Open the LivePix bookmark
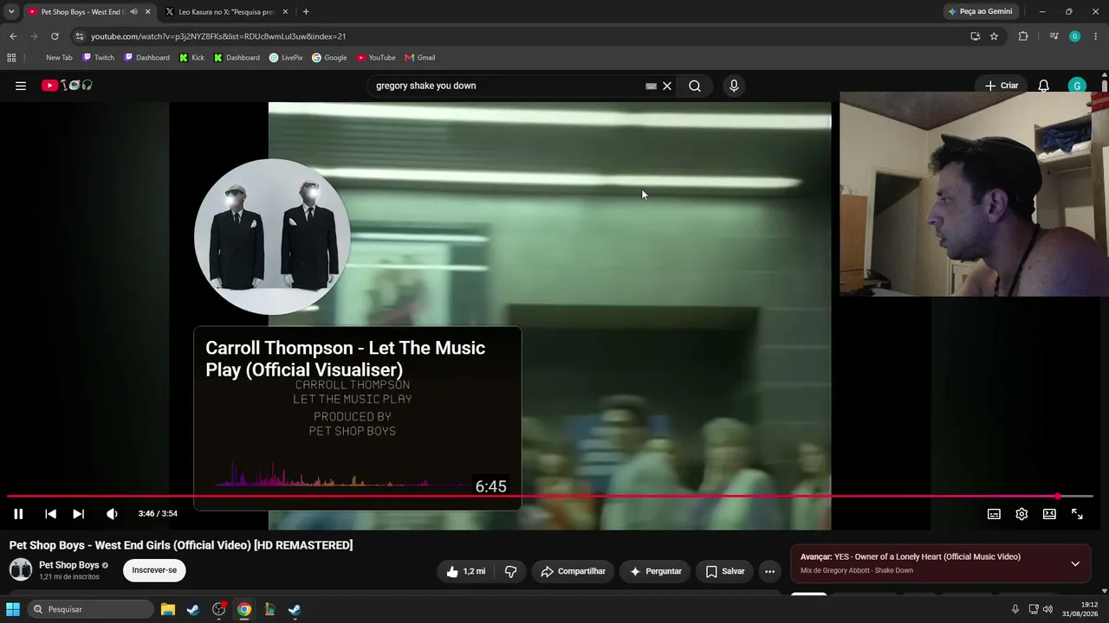 click(286, 58)
